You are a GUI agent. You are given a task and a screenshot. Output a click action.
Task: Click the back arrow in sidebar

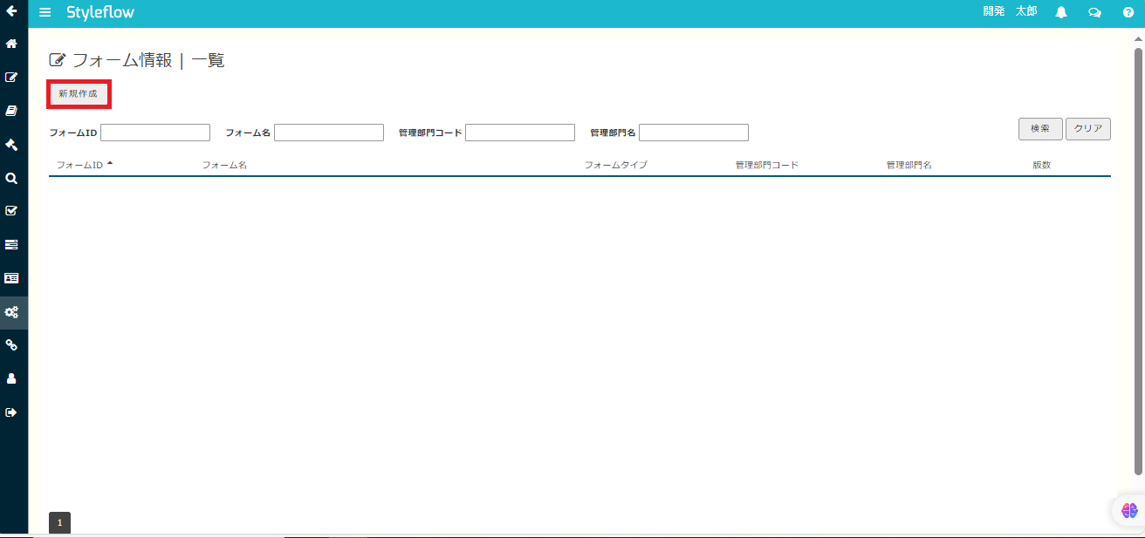click(11, 11)
